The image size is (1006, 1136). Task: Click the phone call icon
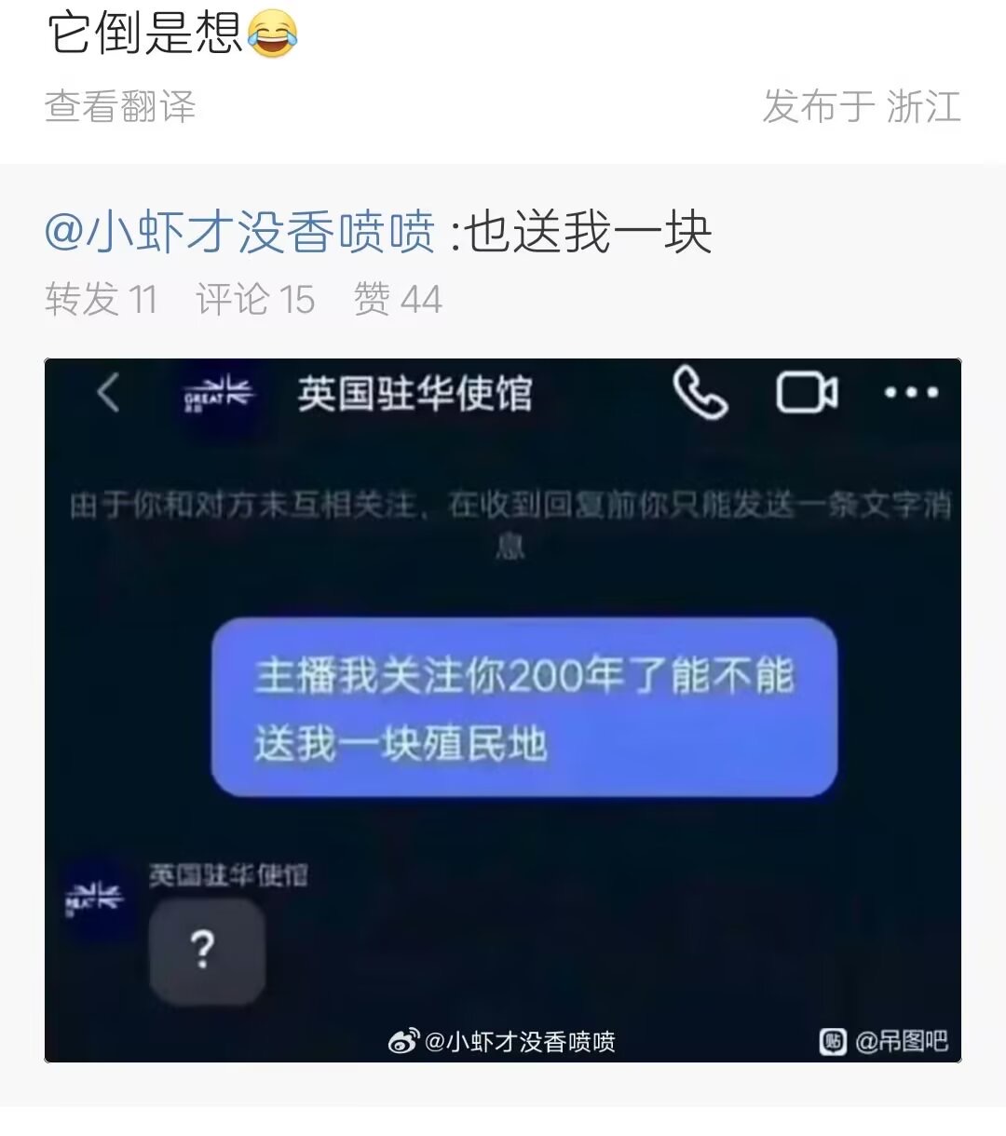(x=700, y=392)
